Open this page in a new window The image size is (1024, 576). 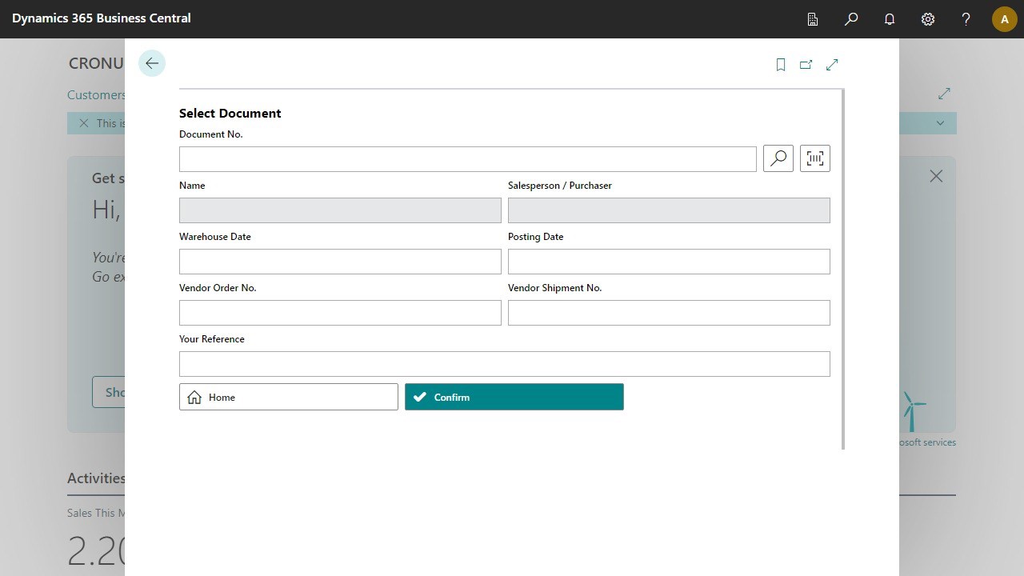[806, 64]
